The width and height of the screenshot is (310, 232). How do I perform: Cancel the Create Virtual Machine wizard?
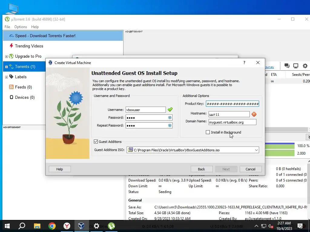pyautogui.click(x=251, y=169)
